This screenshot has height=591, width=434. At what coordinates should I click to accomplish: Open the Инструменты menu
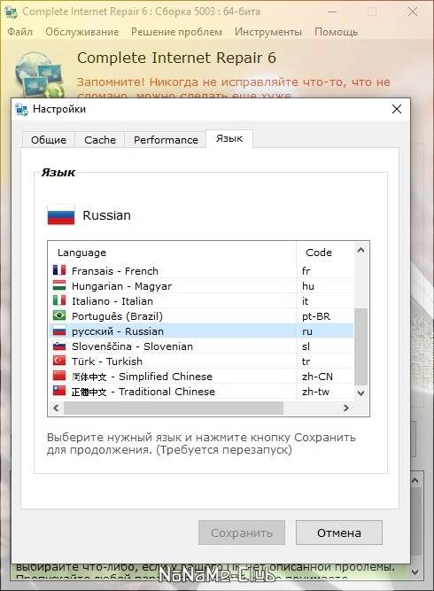[x=268, y=32]
